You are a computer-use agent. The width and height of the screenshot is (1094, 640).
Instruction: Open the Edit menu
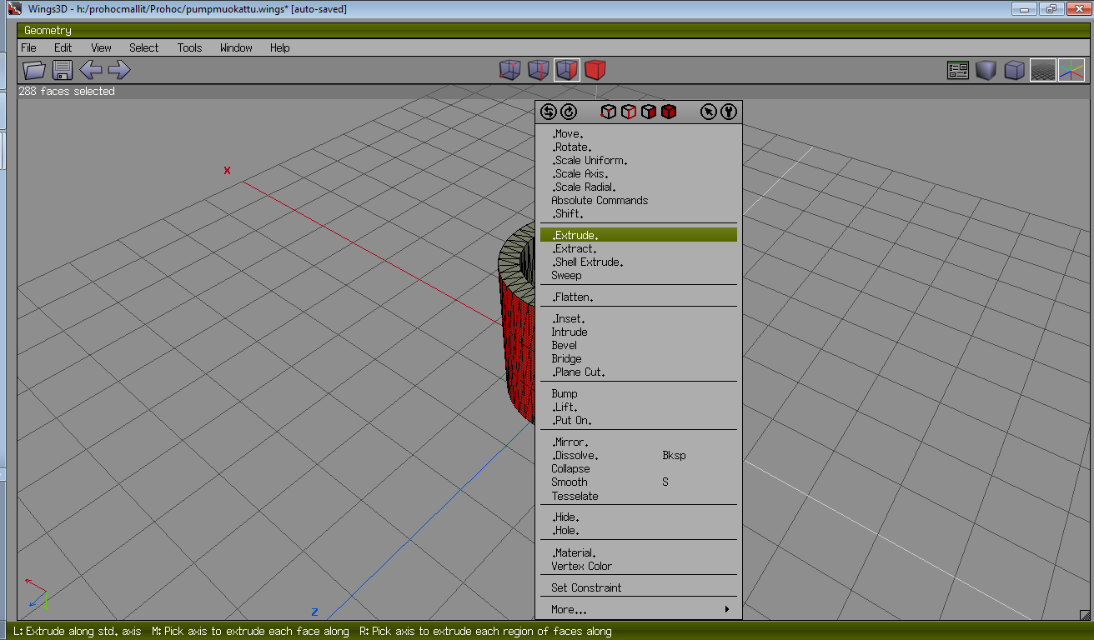(x=63, y=47)
